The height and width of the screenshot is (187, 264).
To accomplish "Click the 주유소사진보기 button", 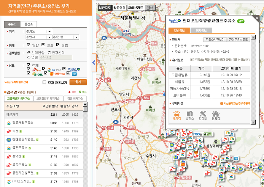I will (x=215, y=39).
